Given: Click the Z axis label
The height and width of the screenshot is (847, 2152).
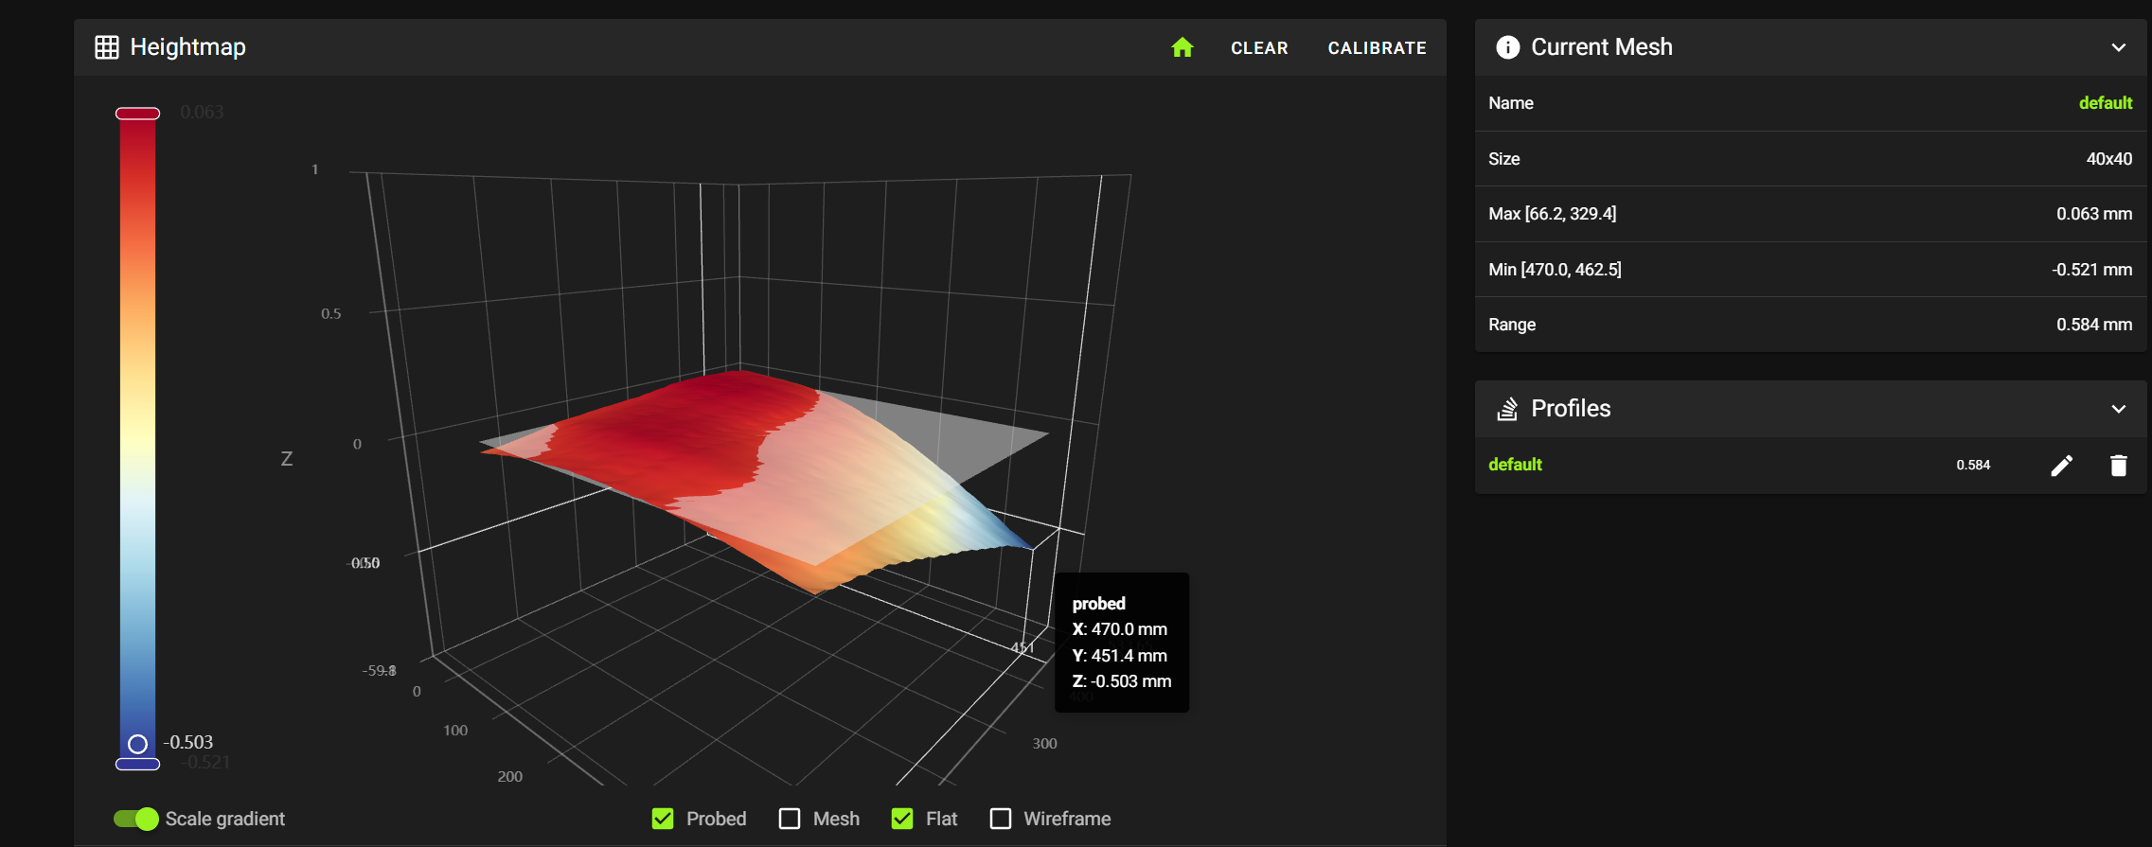Looking at the screenshot, I should (287, 459).
